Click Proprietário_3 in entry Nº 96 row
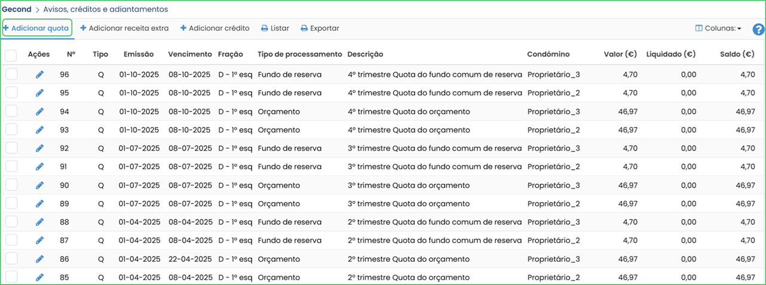 (553, 75)
